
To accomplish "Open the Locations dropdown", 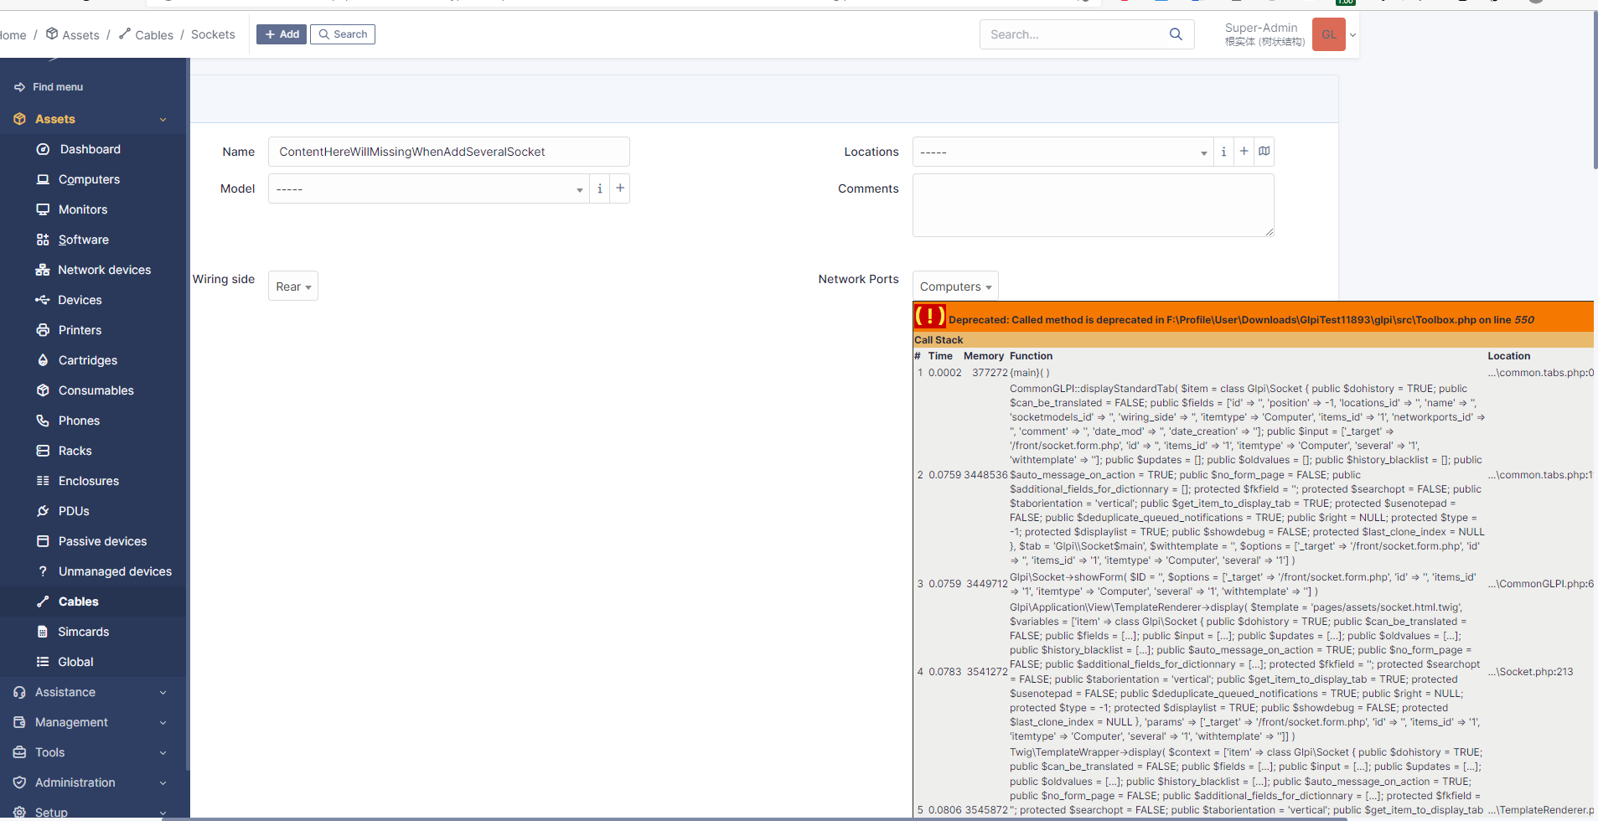I will point(1063,152).
